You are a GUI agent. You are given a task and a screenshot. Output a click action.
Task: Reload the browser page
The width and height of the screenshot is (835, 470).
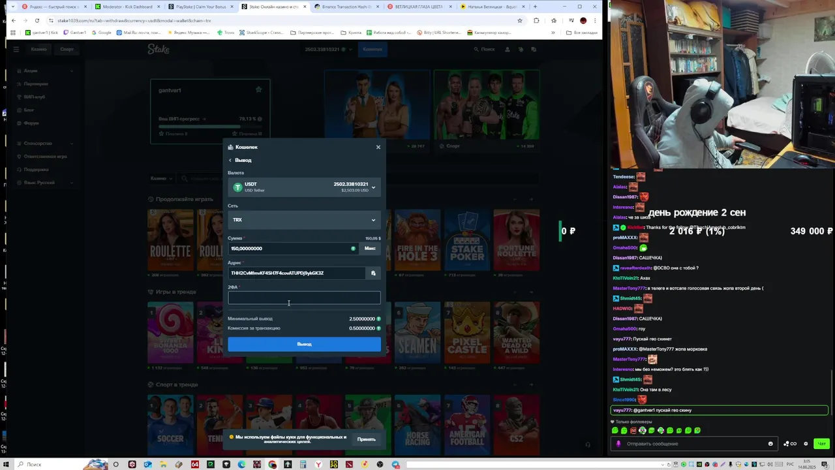[37, 20]
